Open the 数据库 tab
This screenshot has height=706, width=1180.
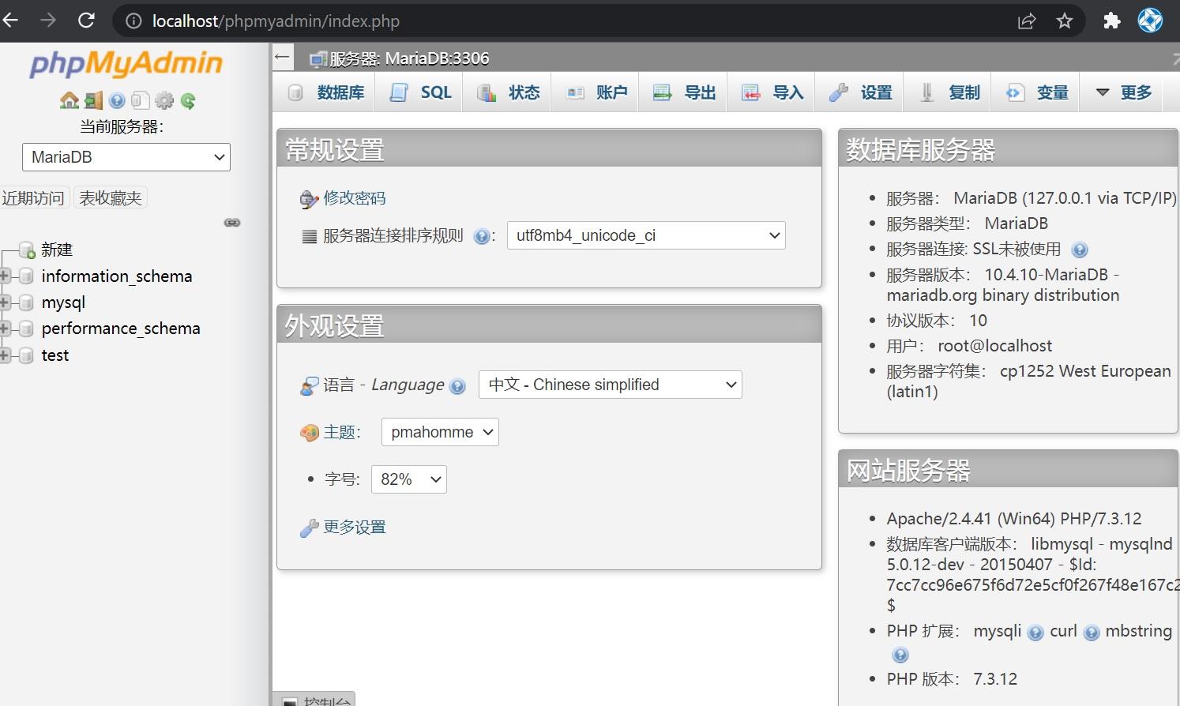(326, 92)
